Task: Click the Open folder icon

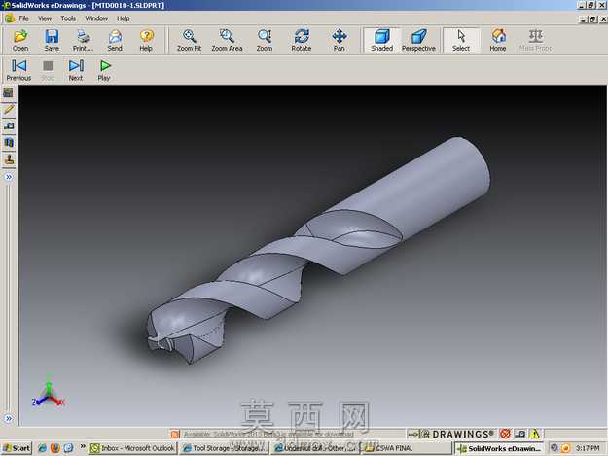Action: coord(20,40)
